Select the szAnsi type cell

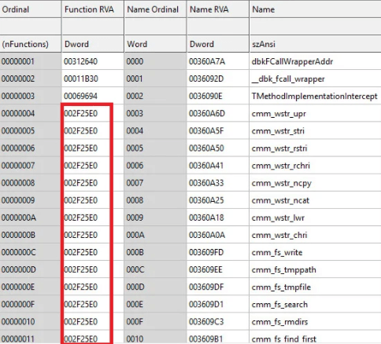[x=316, y=44]
